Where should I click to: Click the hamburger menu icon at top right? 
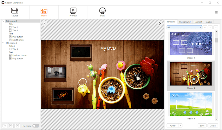click(x=216, y=12)
